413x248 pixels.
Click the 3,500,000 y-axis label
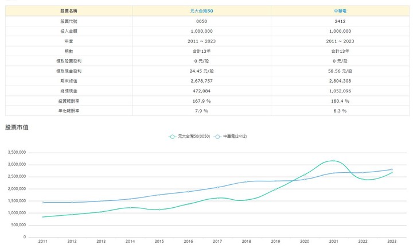coord(17,152)
